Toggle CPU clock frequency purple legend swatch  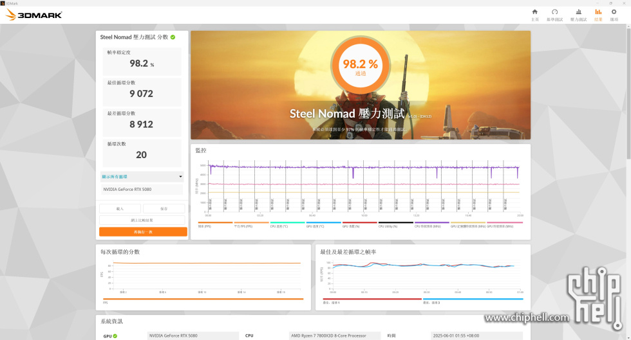[432, 222]
